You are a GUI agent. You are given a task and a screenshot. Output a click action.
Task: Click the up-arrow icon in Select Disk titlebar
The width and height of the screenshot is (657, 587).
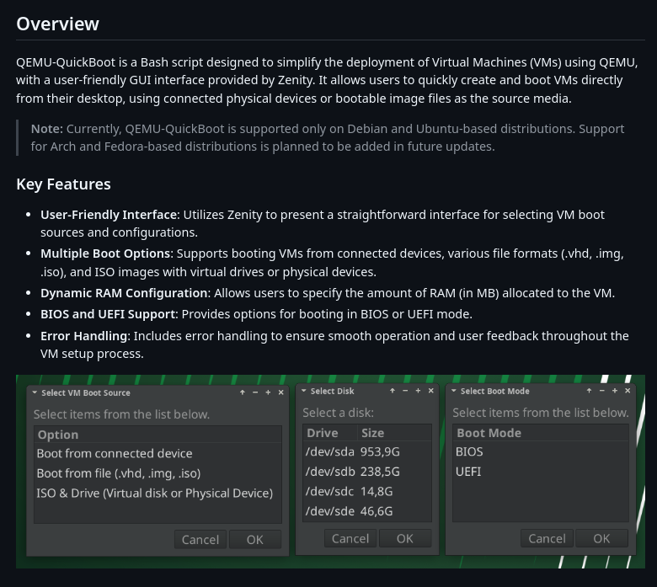393,391
